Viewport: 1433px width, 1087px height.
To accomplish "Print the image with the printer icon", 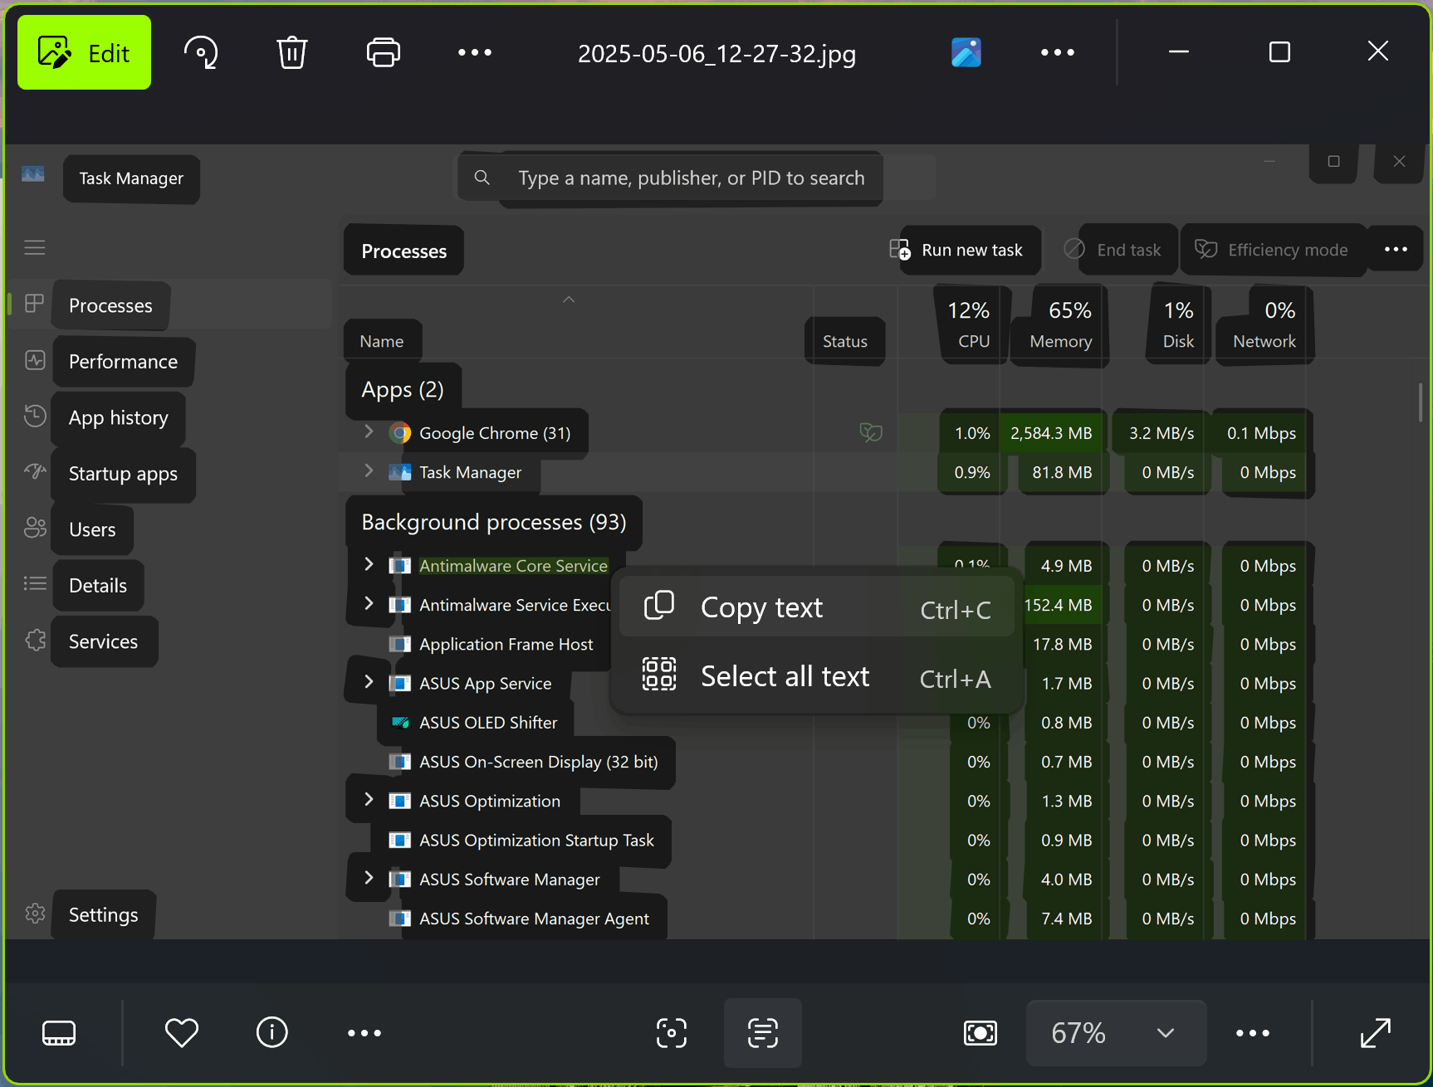I will 384,53.
